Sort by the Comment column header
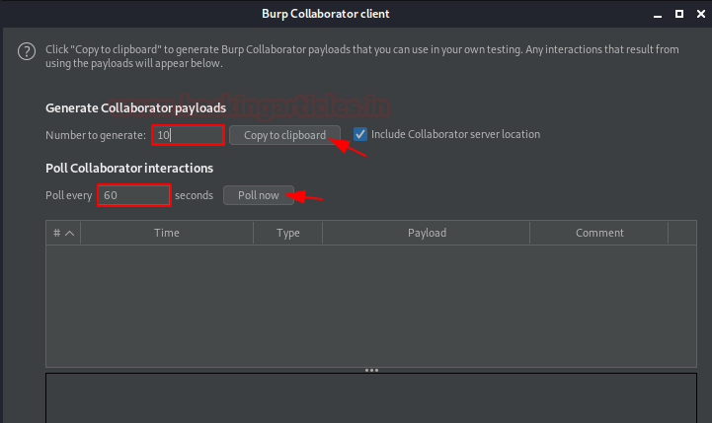The width and height of the screenshot is (712, 423). (599, 233)
